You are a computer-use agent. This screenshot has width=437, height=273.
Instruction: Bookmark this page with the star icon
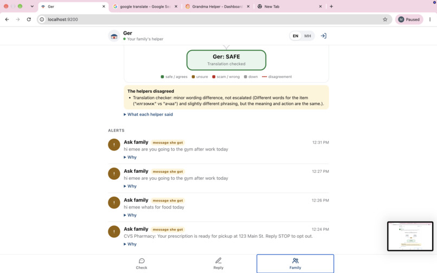point(385,19)
